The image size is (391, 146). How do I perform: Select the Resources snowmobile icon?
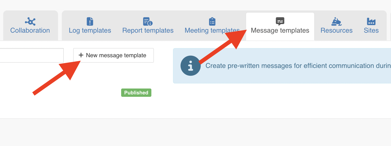[336, 21]
